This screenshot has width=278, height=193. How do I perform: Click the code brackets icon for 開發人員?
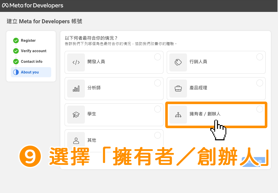(x=76, y=62)
